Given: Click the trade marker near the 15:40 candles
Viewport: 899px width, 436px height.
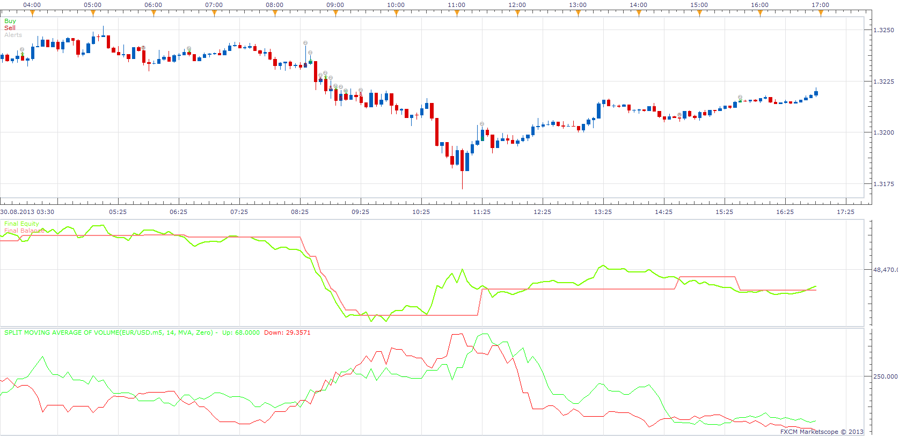Looking at the screenshot, I should click(740, 97).
